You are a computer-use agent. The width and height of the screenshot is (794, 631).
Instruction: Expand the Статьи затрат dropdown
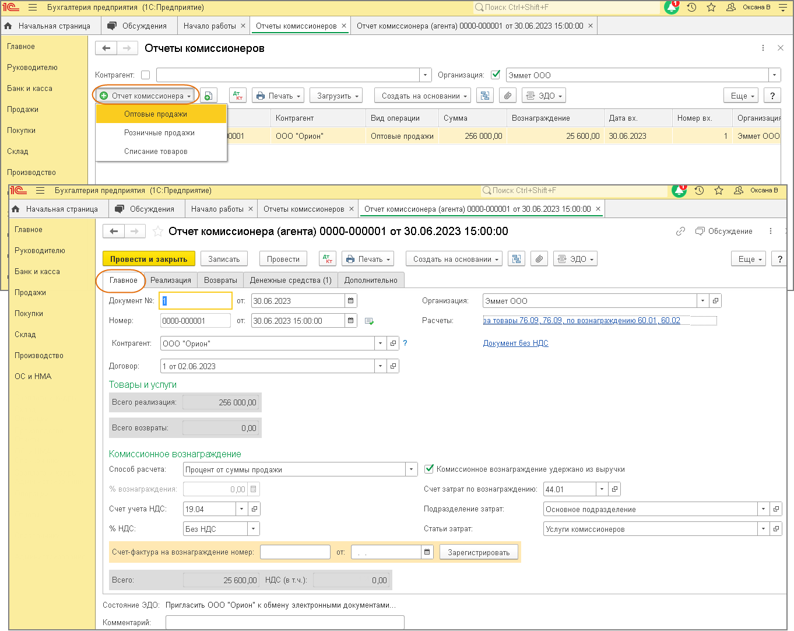click(x=763, y=529)
